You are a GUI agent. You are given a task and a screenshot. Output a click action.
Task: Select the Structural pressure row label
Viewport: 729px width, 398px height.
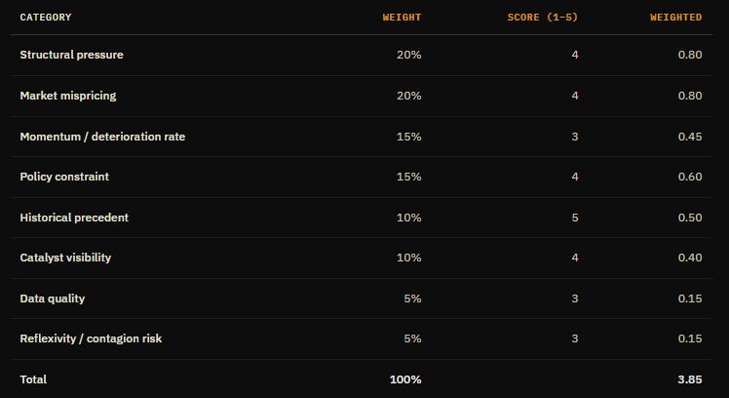[71, 55]
